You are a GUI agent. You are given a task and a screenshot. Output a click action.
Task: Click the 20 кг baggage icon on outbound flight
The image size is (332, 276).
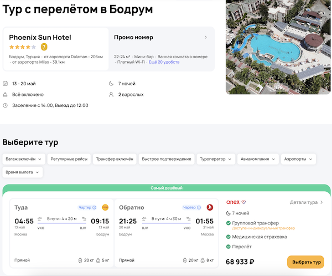(80, 260)
